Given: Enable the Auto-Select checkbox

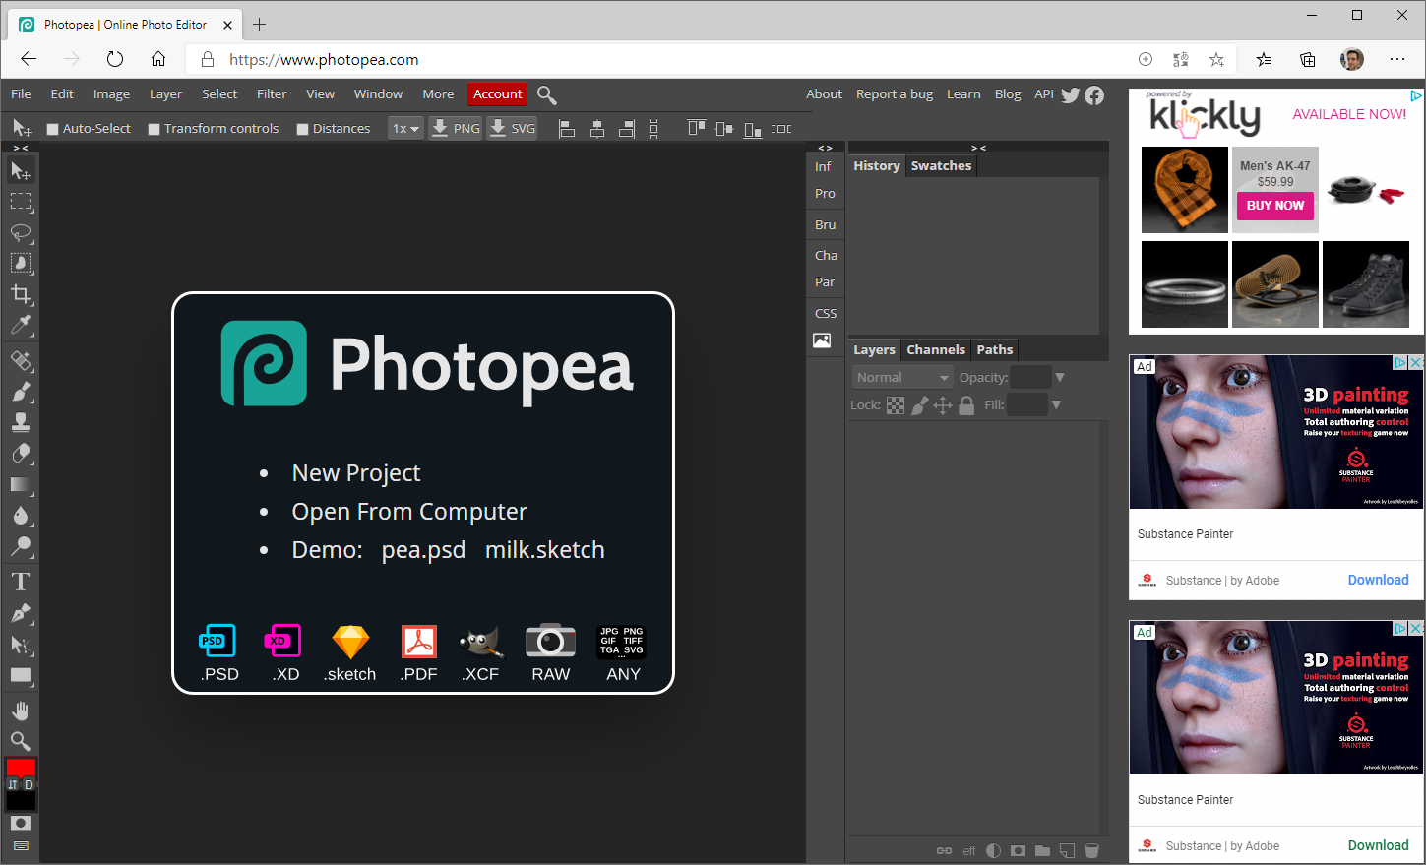Looking at the screenshot, I should [53, 129].
